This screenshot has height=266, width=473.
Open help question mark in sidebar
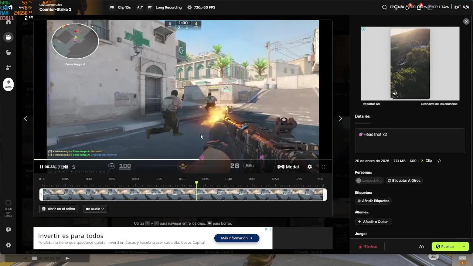point(8,230)
